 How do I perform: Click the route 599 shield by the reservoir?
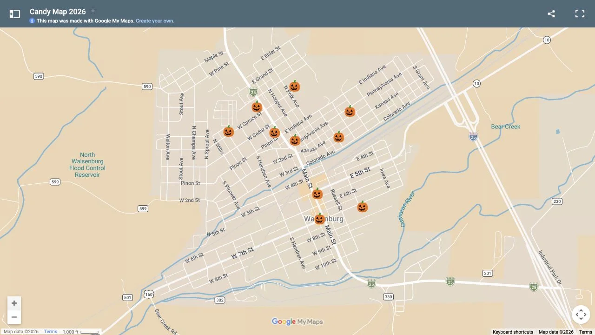(55, 182)
